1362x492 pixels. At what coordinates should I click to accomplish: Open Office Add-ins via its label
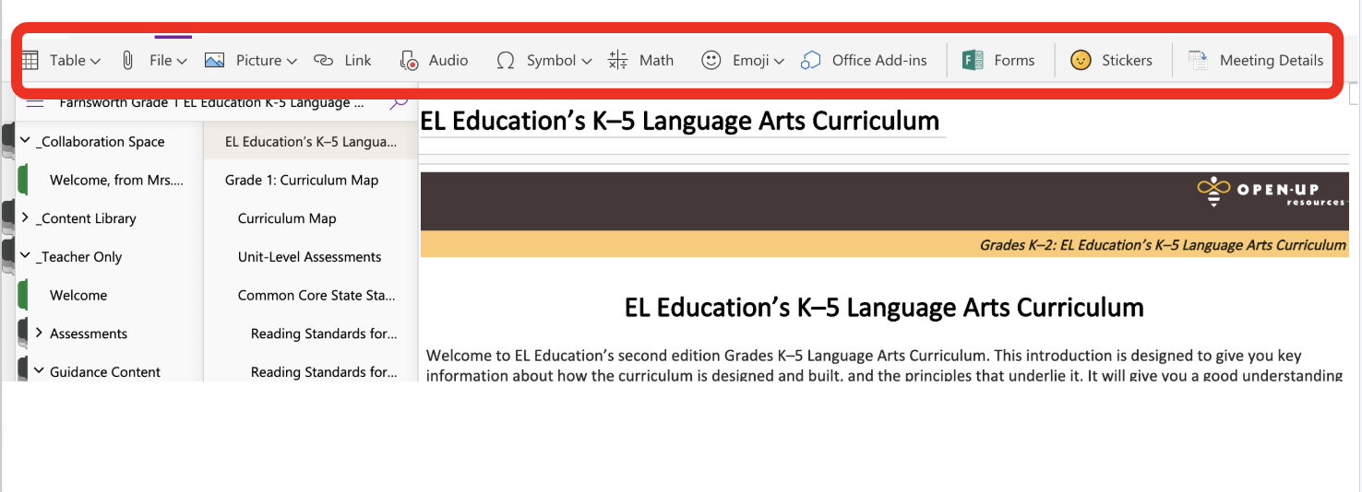[879, 60]
